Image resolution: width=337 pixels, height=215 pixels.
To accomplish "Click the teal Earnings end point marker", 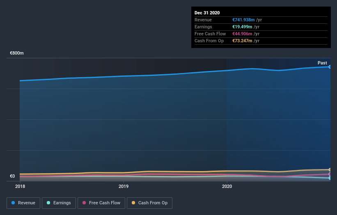I will [330, 178].
